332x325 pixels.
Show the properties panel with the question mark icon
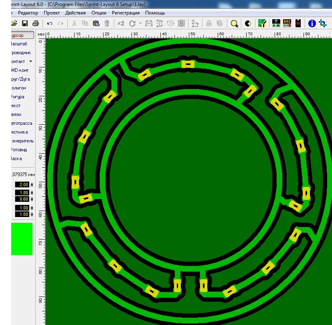(x=276, y=23)
